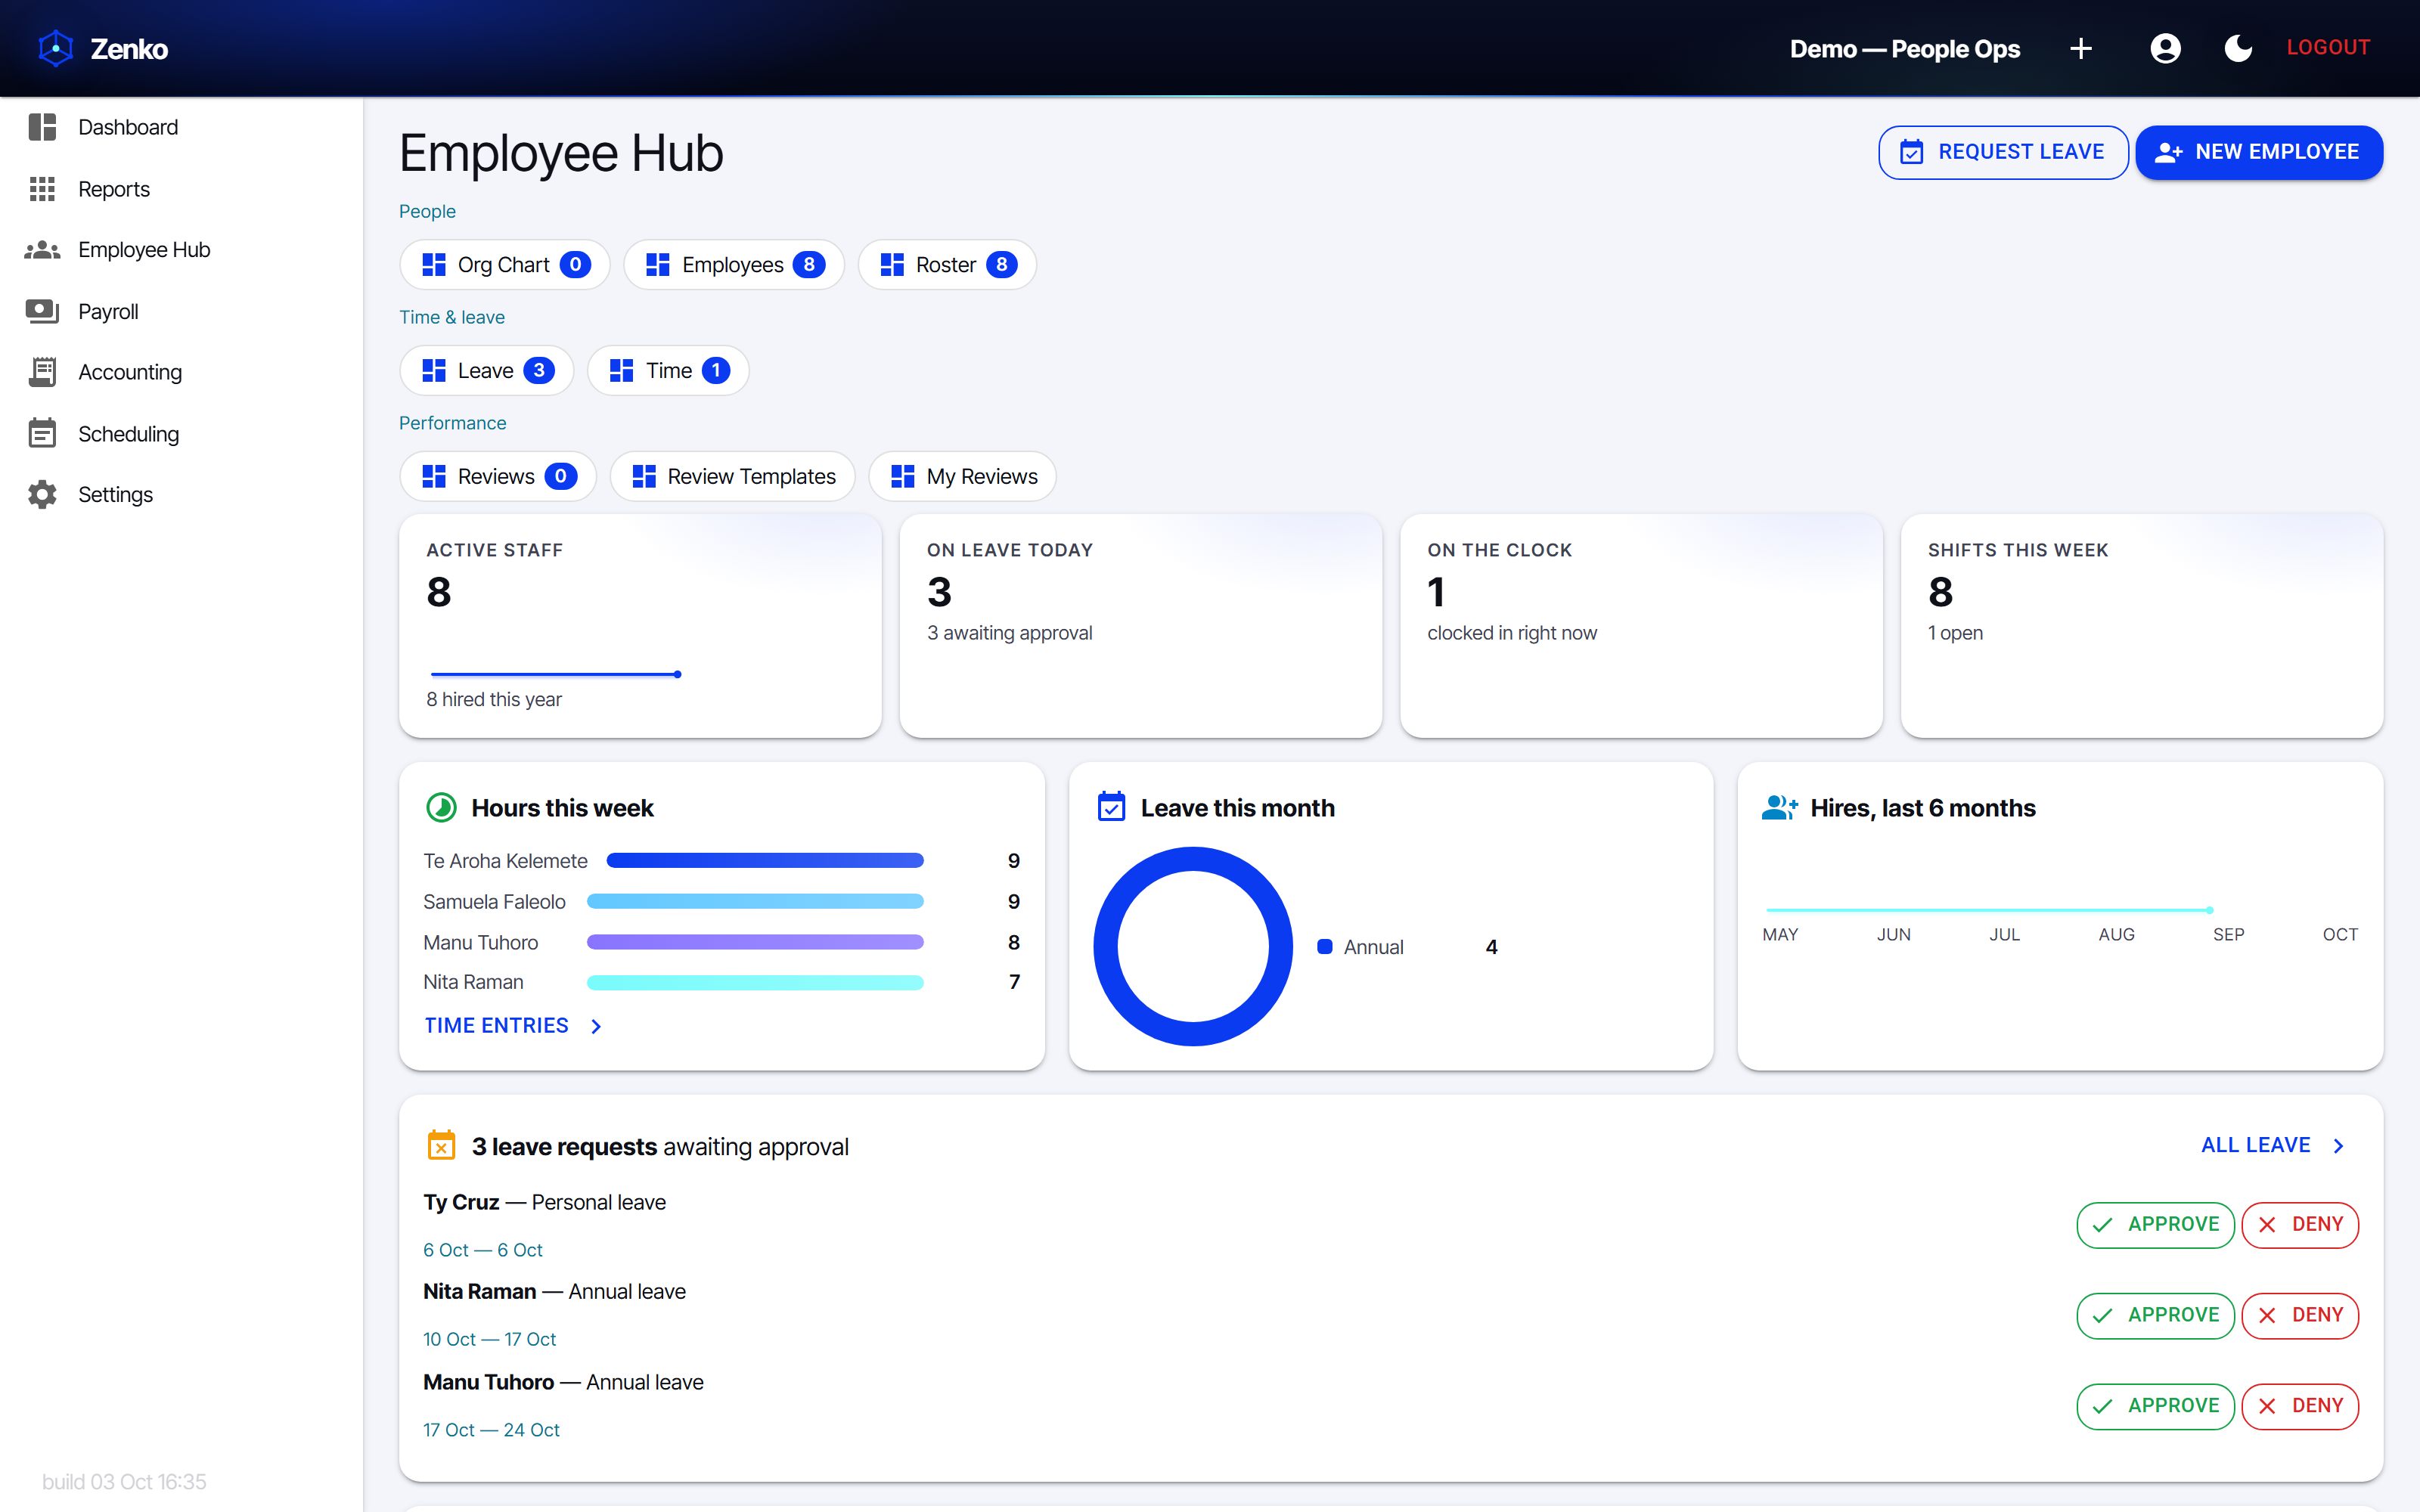The image size is (2420, 1512).
Task: Click the Dashboard sidebar icon
Action: (42, 127)
